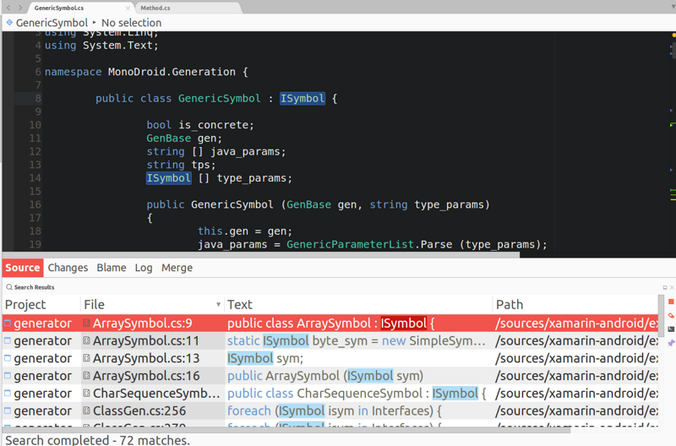Screen dimensions: 676x446
Task: Click GenericParameterList on line 19
Action: click(350, 244)
